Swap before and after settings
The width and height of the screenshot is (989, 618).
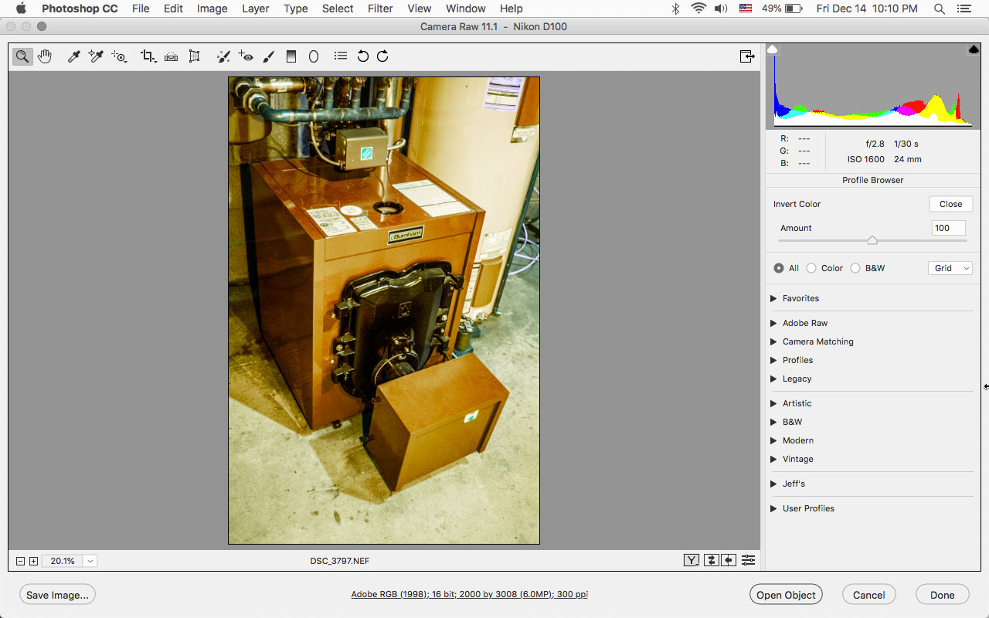click(711, 561)
